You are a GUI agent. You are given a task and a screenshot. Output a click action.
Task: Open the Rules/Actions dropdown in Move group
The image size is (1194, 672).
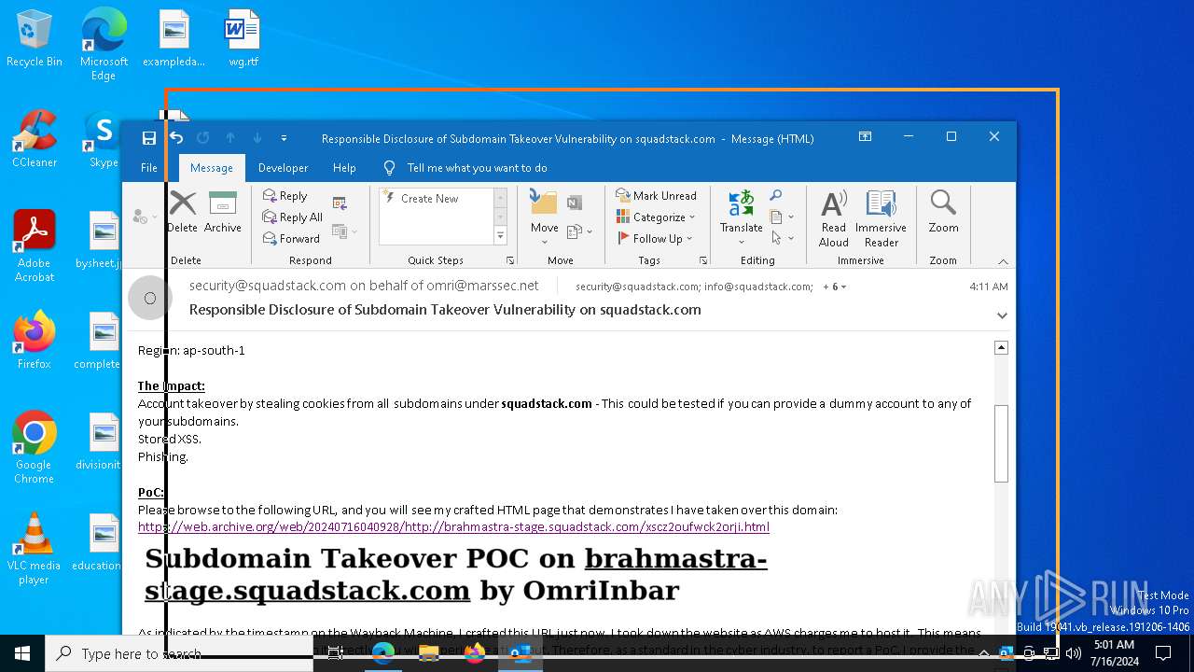pos(579,231)
